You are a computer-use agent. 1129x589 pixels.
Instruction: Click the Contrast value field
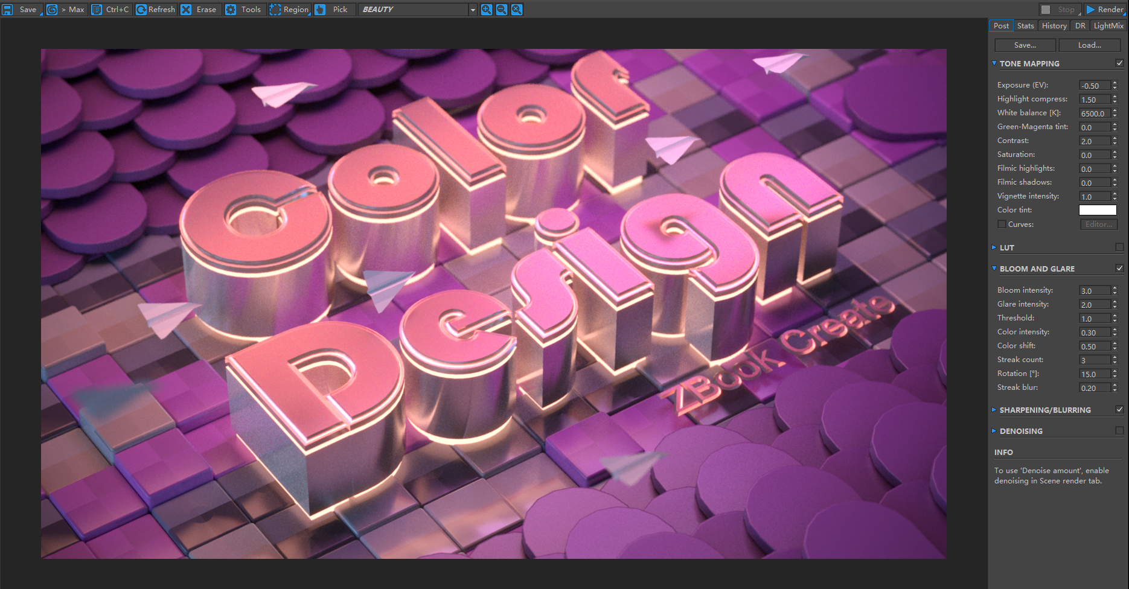[x=1095, y=141]
